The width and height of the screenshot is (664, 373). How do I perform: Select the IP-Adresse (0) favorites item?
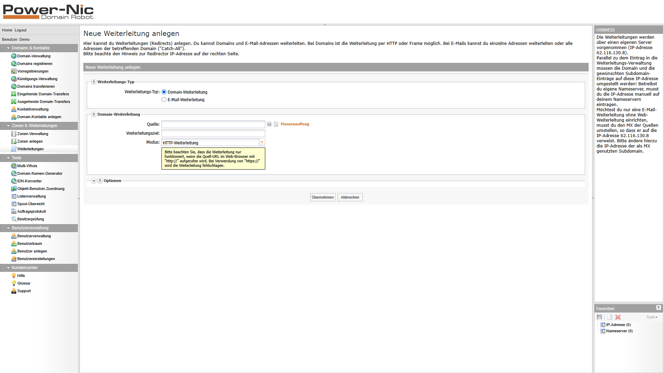[x=618, y=325]
